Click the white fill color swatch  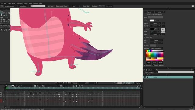(152, 20)
